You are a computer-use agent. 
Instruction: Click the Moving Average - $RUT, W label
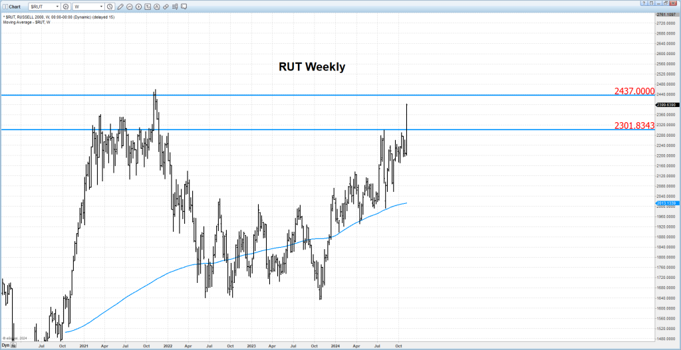coord(26,22)
